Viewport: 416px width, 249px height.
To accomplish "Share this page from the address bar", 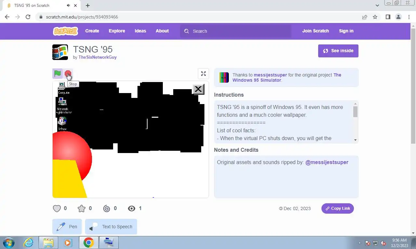I will tap(365, 17).
